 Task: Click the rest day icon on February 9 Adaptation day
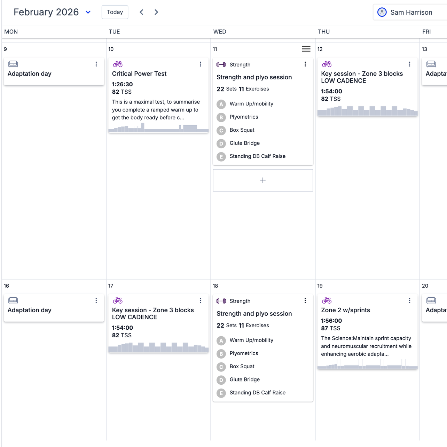coord(13,64)
